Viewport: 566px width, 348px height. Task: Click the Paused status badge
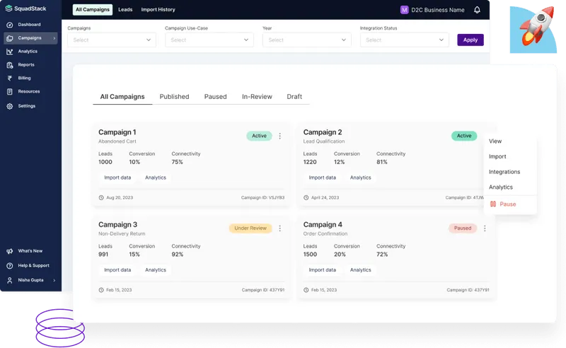click(x=463, y=228)
